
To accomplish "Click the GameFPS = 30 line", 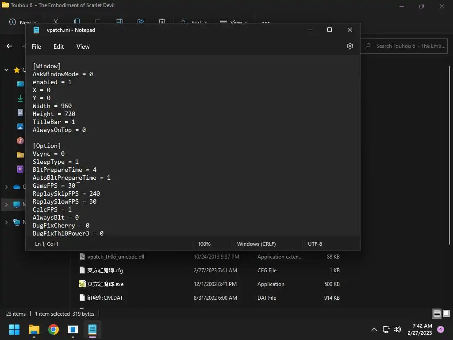I will pyautogui.click(x=54, y=185).
